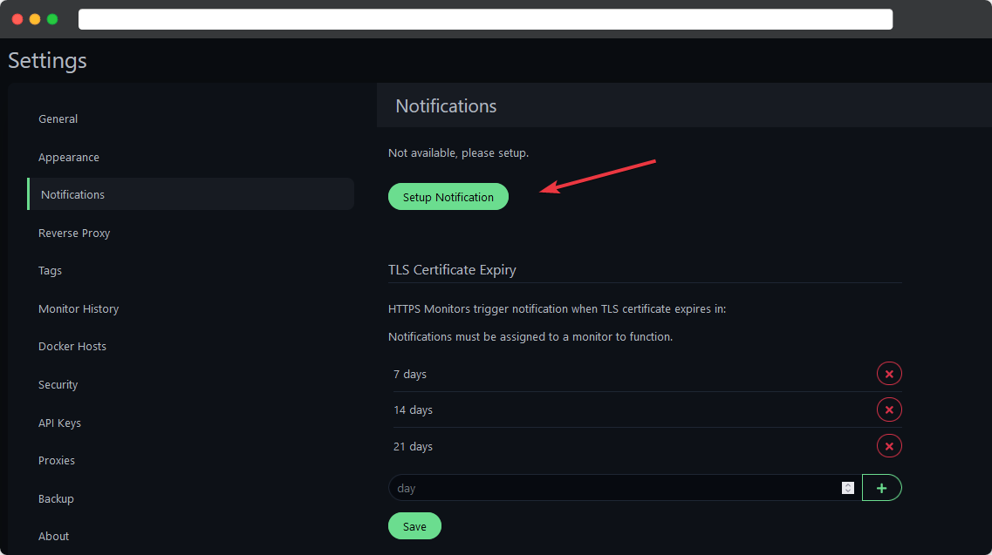
Task: Remove the 21 days TLS expiry entry
Action: pyautogui.click(x=888, y=445)
